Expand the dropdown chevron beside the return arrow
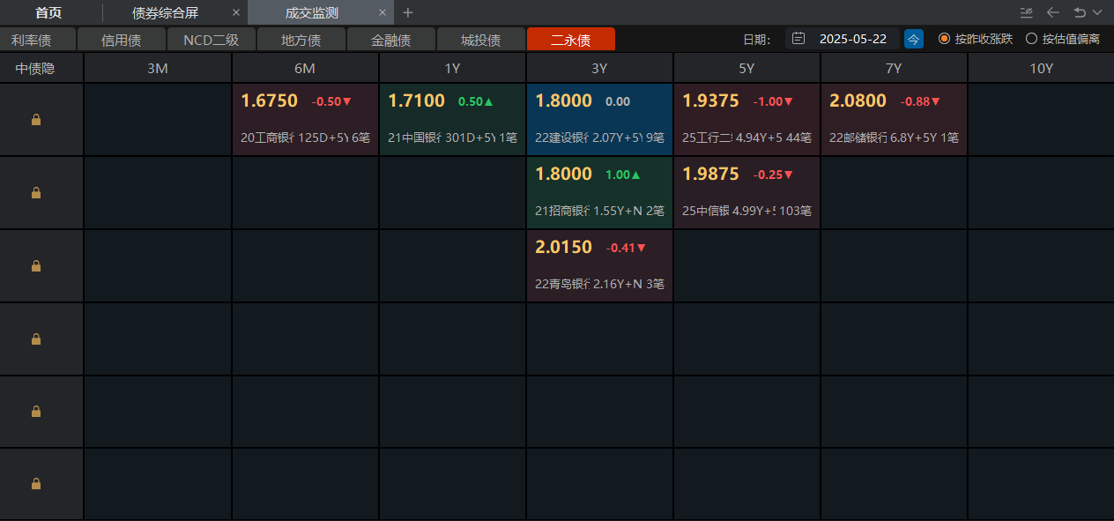Image resolution: width=1114 pixels, height=521 pixels. pos(1097,12)
